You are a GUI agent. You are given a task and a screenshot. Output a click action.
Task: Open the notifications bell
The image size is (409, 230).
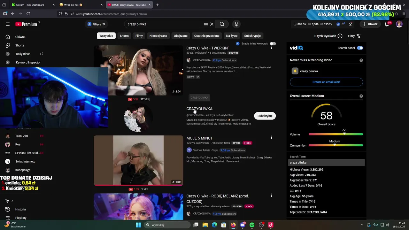(x=387, y=24)
